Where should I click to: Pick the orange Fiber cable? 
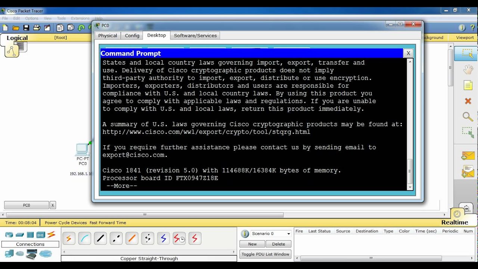pos(131,238)
